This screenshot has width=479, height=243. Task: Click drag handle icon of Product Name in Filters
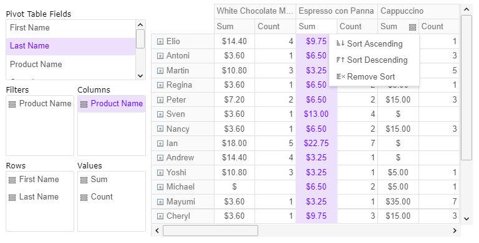coord(12,104)
